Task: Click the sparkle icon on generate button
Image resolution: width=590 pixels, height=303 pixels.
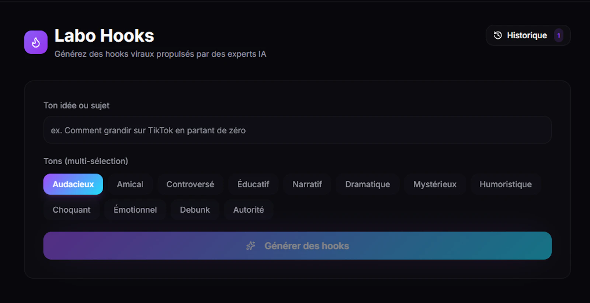Action: [x=251, y=246]
